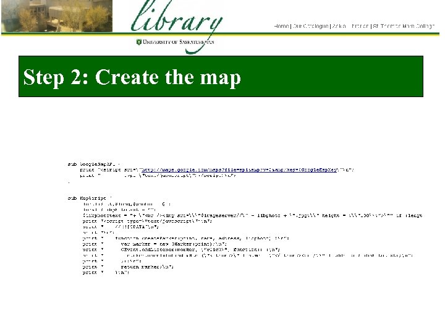Image resolution: width=445 pixels, height=334 pixels.
Task: Visit the St Thomas More College link
Action: click(404, 26)
